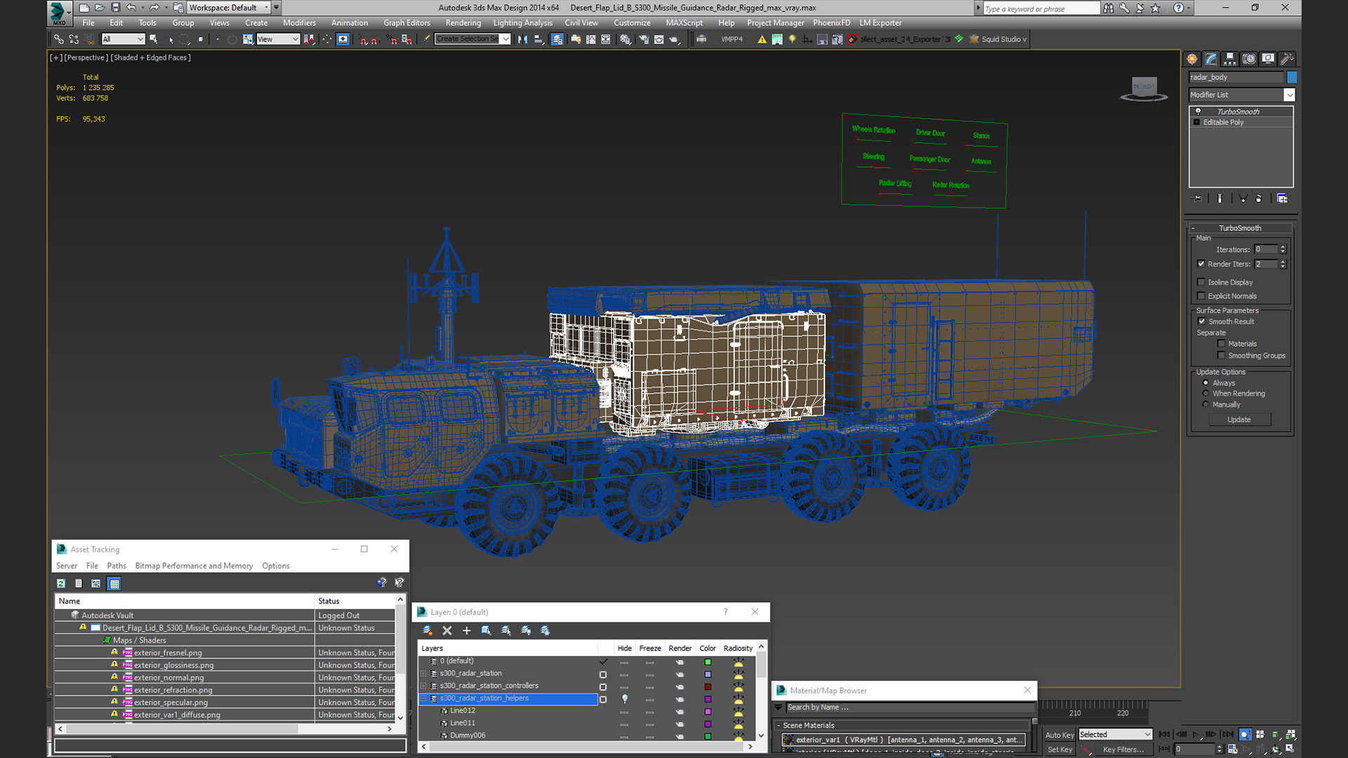Image resolution: width=1348 pixels, height=758 pixels.
Task: Open the Rendering menu
Action: point(463,22)
